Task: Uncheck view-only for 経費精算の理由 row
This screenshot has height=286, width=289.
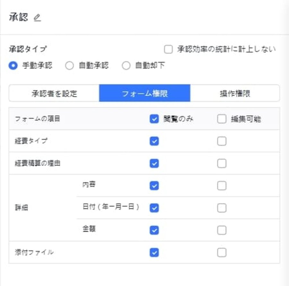Action: (154, 163)
